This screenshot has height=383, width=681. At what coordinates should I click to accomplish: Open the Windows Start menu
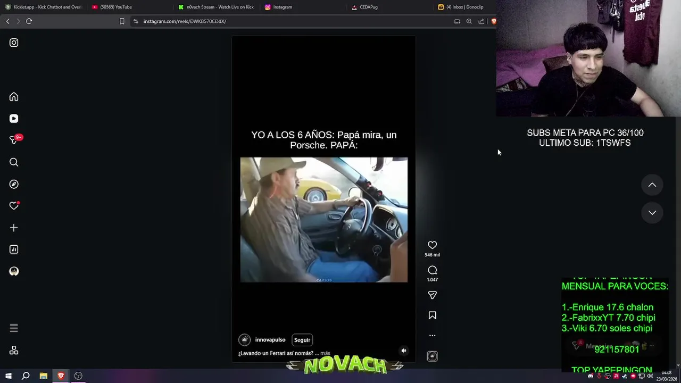click(8, 376)
